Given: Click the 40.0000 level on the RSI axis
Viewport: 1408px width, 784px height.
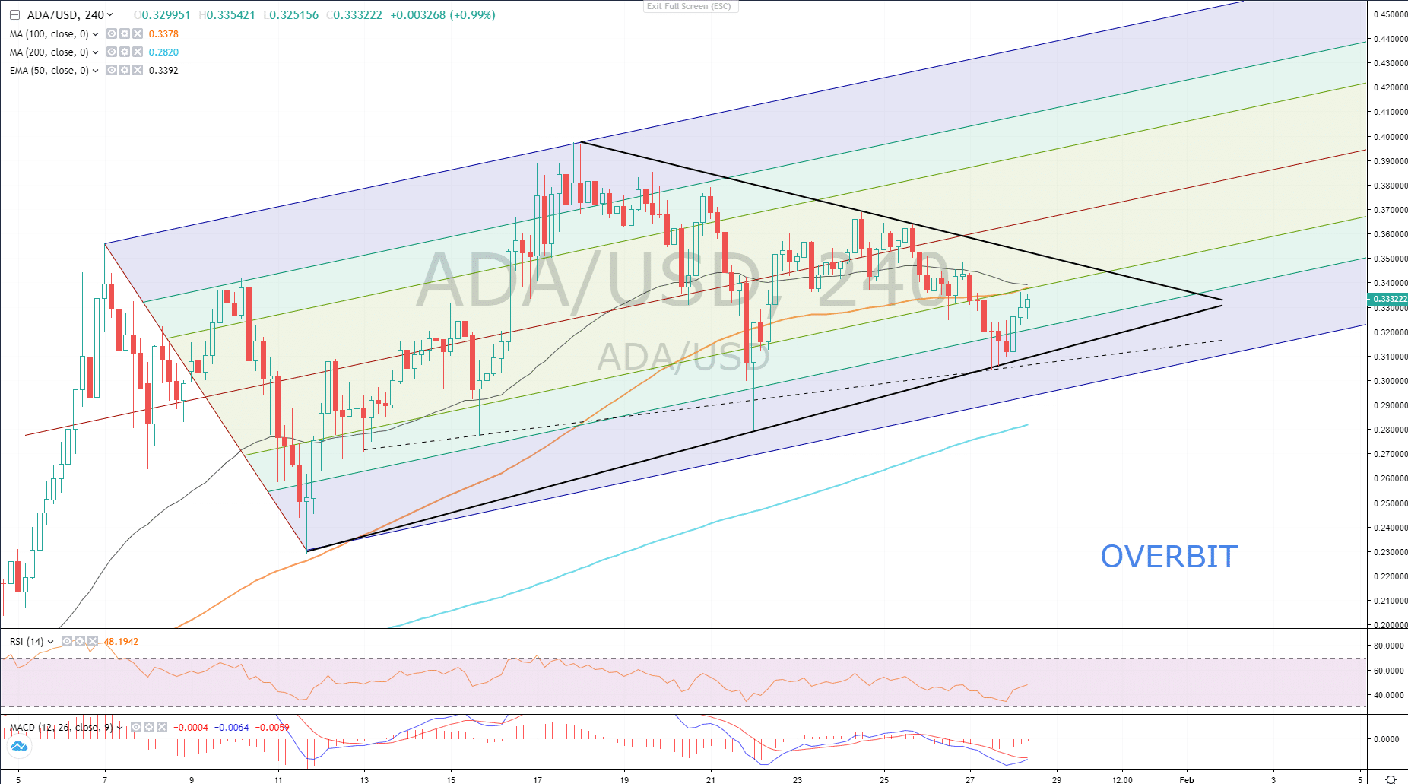Looking at the screenshot, I should (x=1388, y=695).
